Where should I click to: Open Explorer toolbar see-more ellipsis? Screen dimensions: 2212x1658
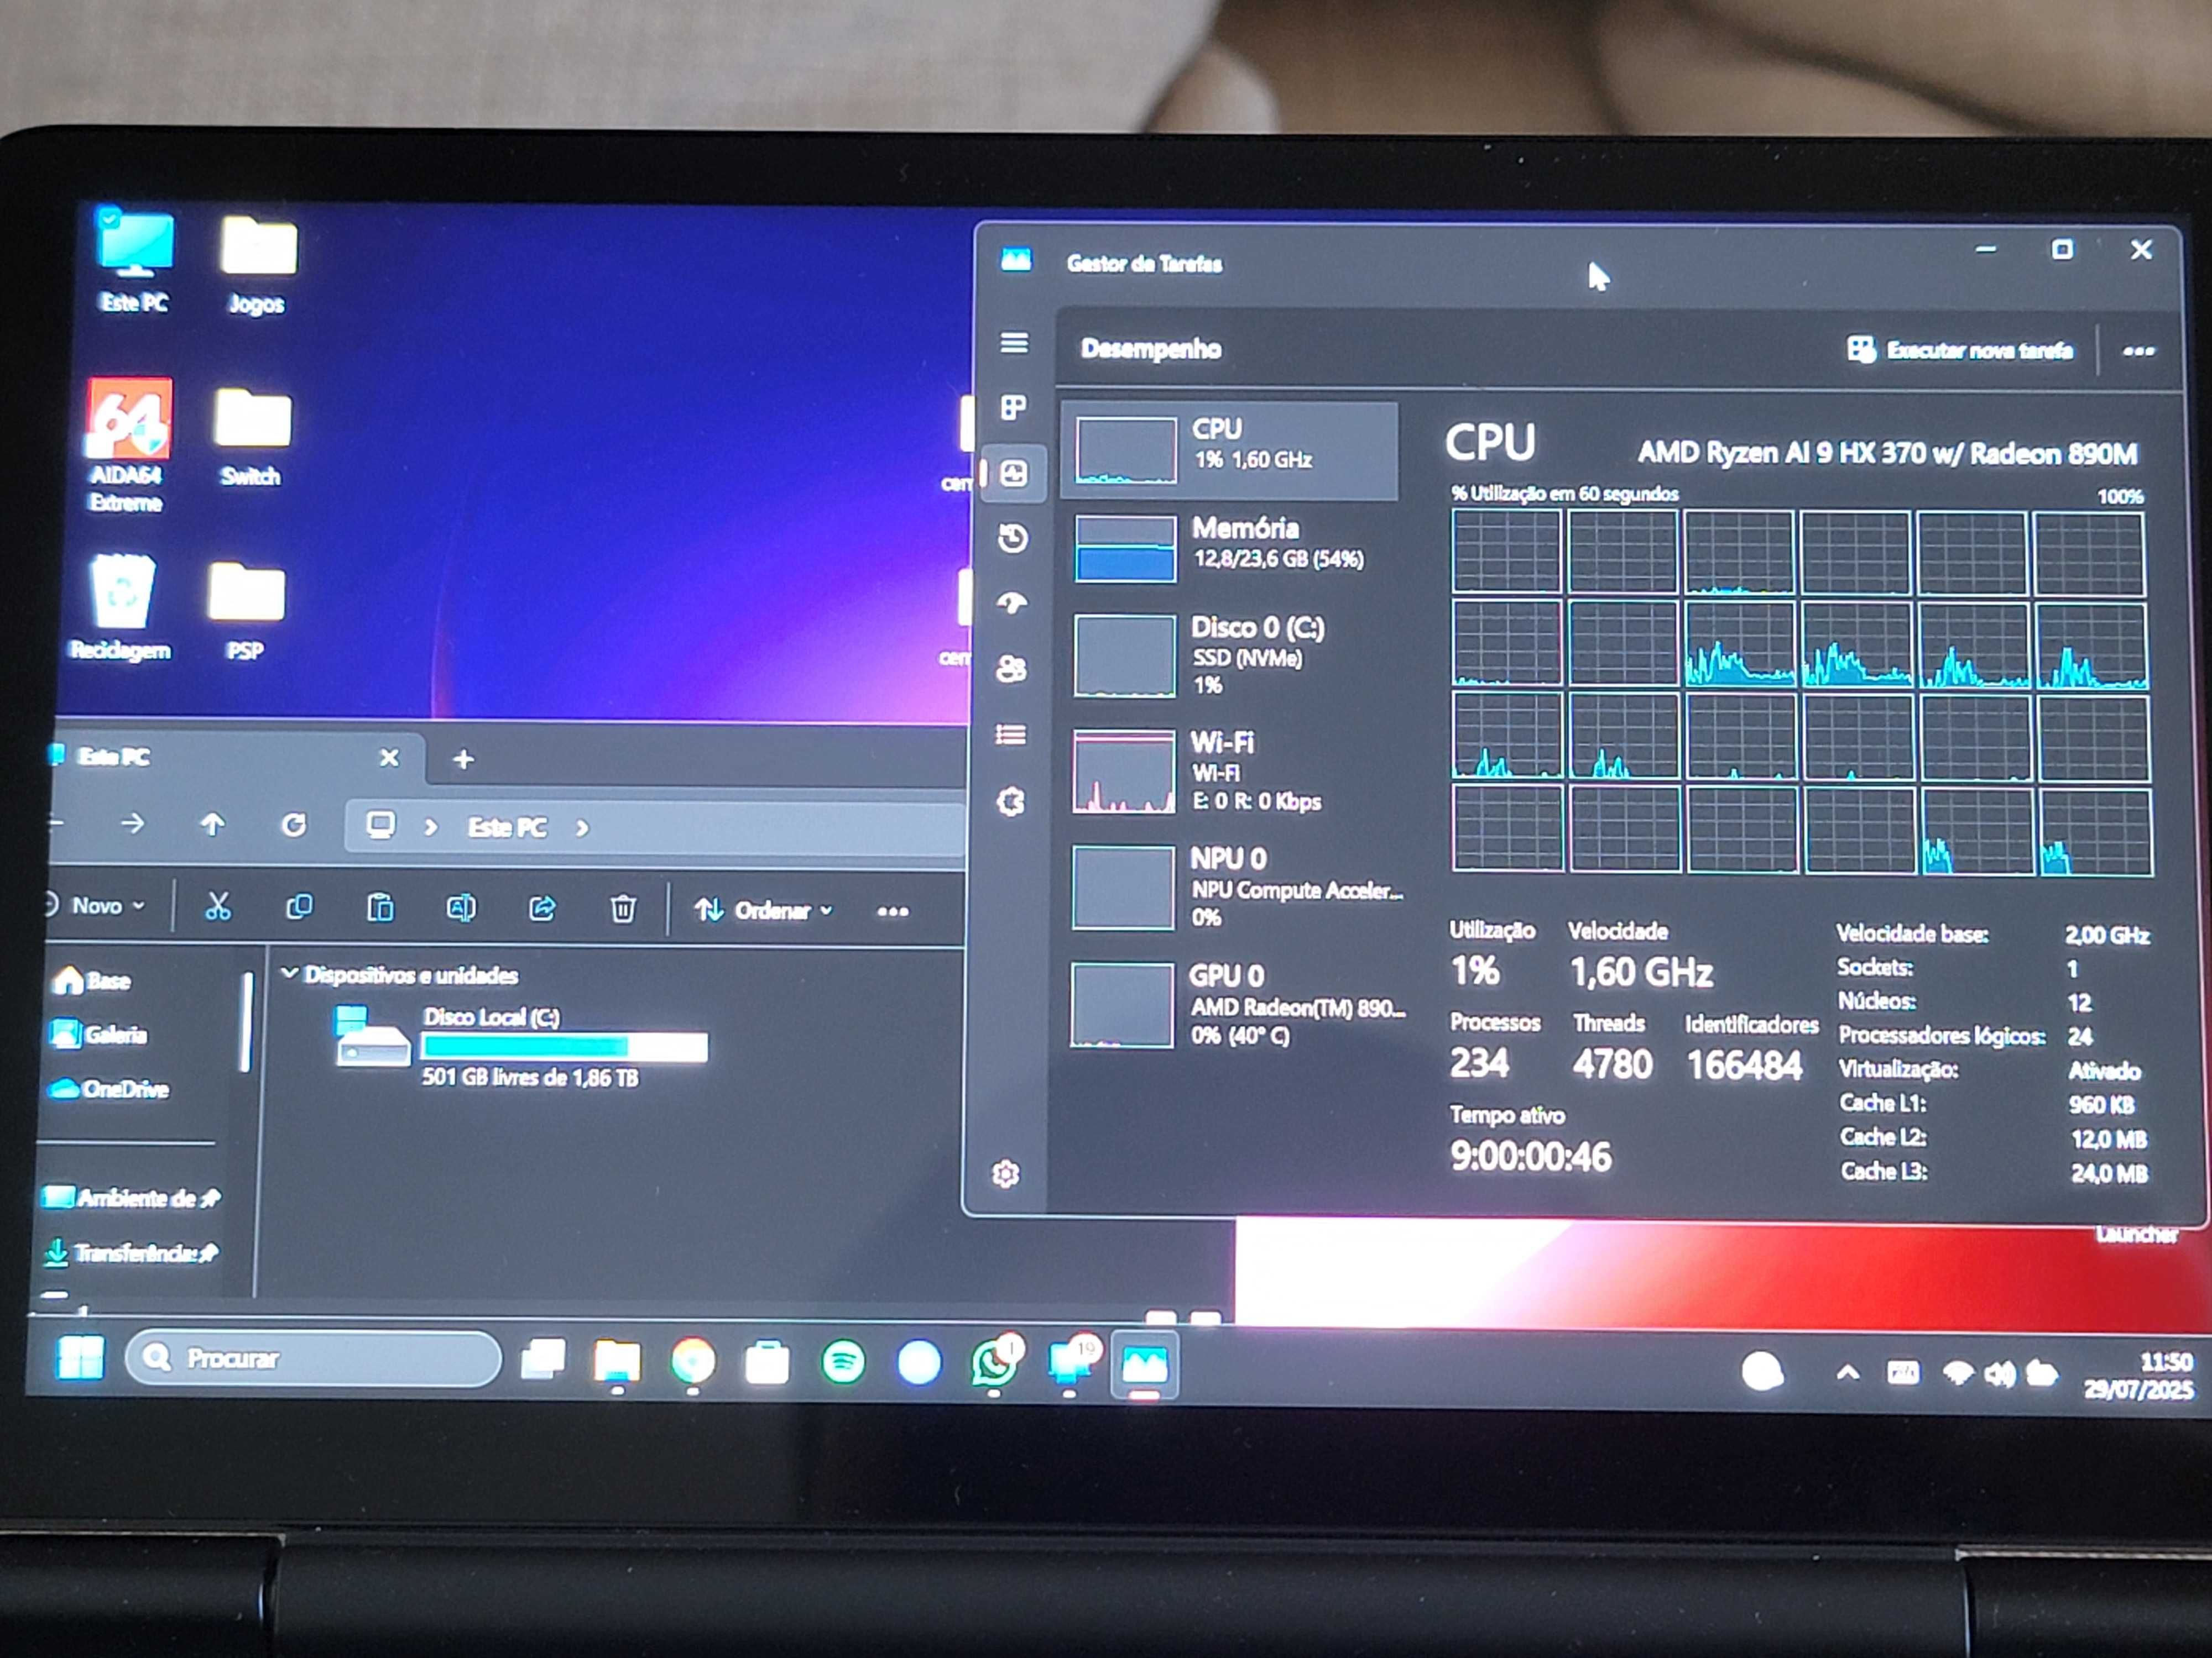click(893, 911)
